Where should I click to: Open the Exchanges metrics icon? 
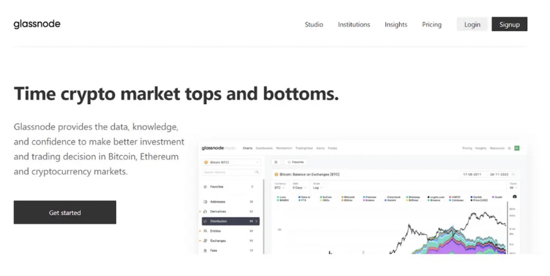[x=205, y=241]
